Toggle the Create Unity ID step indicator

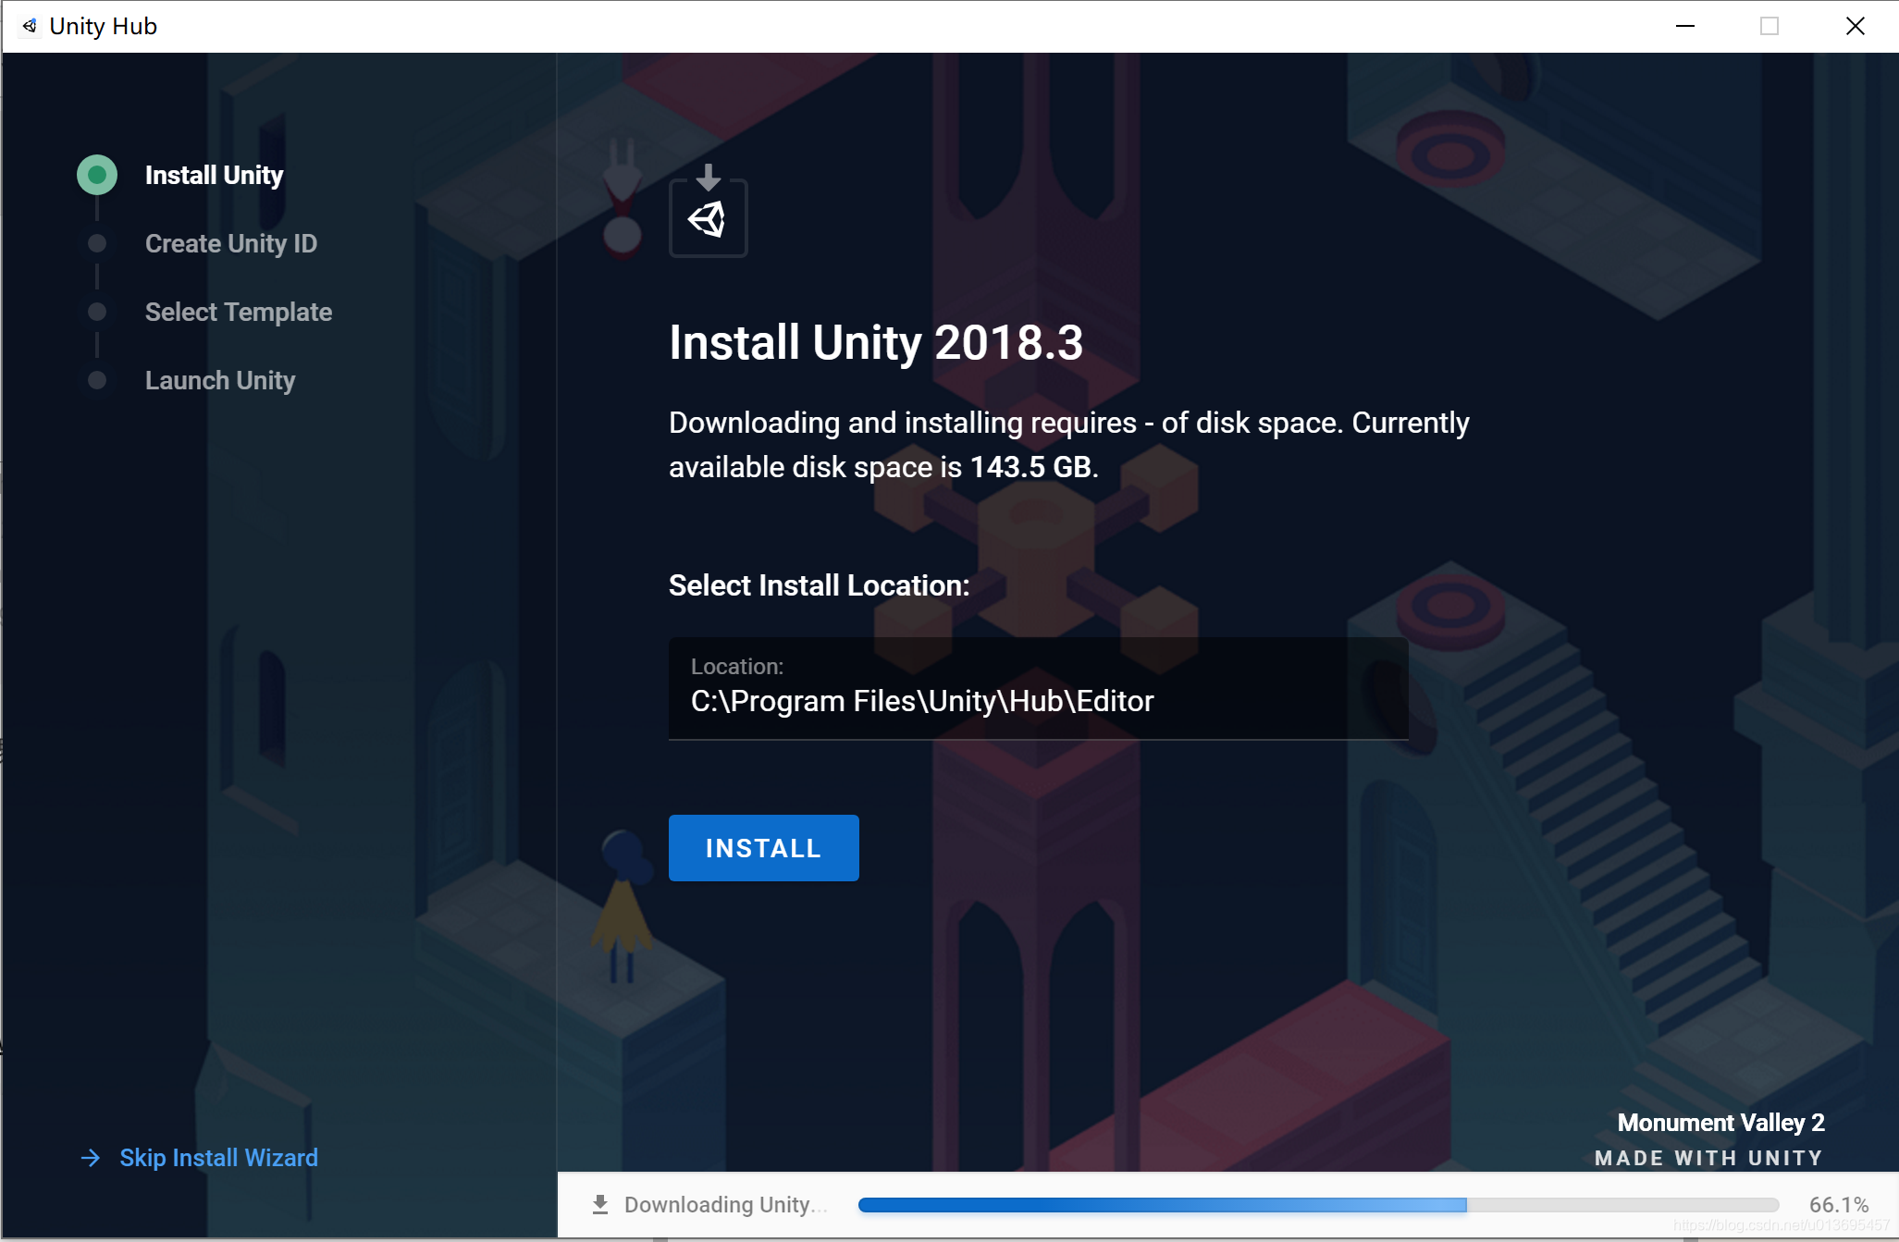(95, 242)
